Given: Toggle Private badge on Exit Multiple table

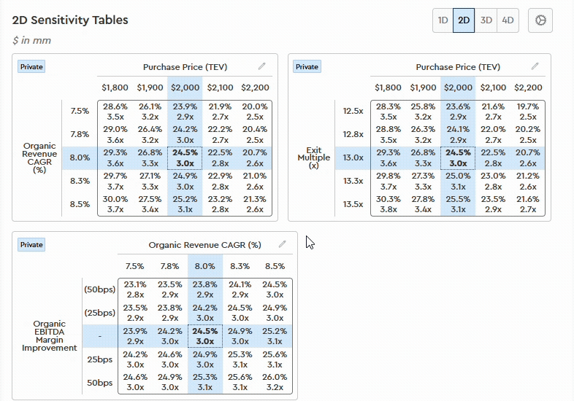Looking at the screenshot, I should pos(307,66).
